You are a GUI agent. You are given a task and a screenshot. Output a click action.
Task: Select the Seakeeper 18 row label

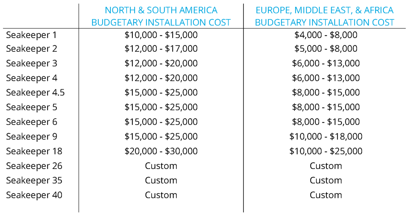pyautogui.click(x=34, y=151)
